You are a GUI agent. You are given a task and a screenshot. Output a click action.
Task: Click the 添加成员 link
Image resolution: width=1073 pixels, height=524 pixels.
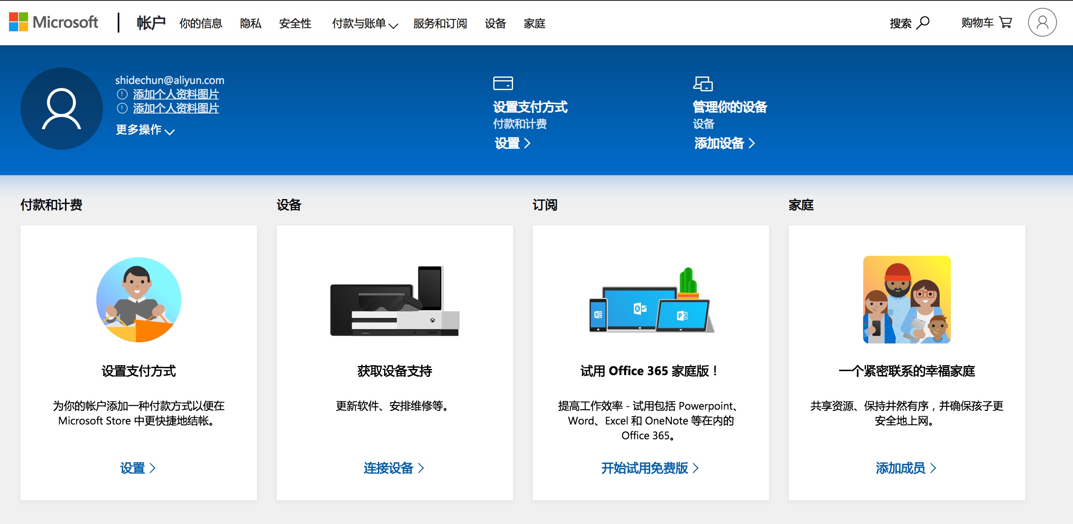point(906,468)
